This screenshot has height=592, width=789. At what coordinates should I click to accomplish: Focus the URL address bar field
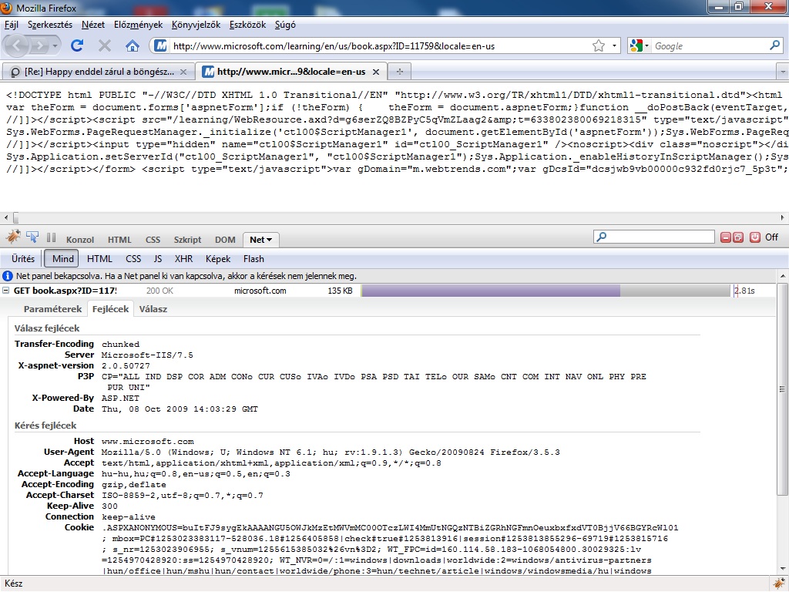tap(380, 45)
